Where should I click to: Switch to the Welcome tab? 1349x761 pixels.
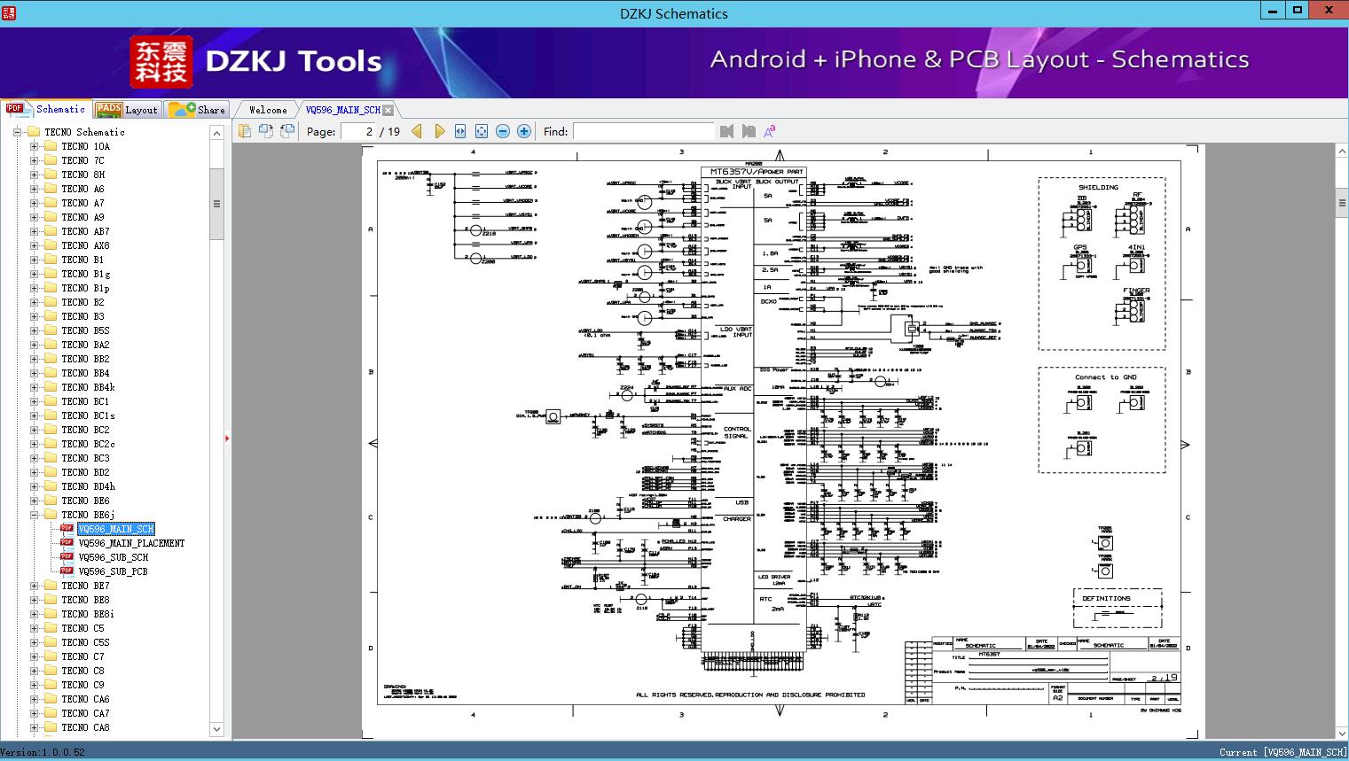[x=268, y=110]
